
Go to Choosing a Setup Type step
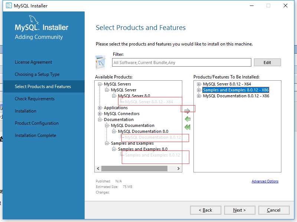(37, 74)
